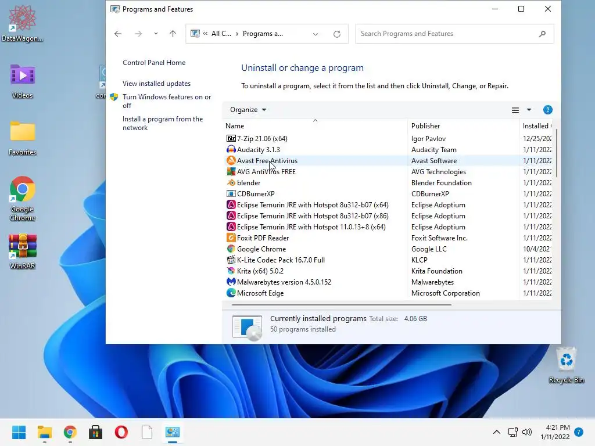Select 'Google LLC' publisher cell

(429, 249)
